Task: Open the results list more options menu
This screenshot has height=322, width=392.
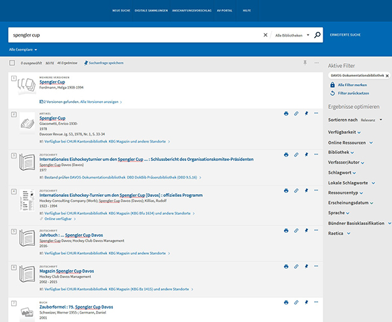Action: [316, 63]
